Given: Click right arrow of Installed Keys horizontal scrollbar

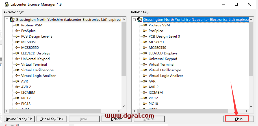Looking at the screenshot, I should click(246, 111).
